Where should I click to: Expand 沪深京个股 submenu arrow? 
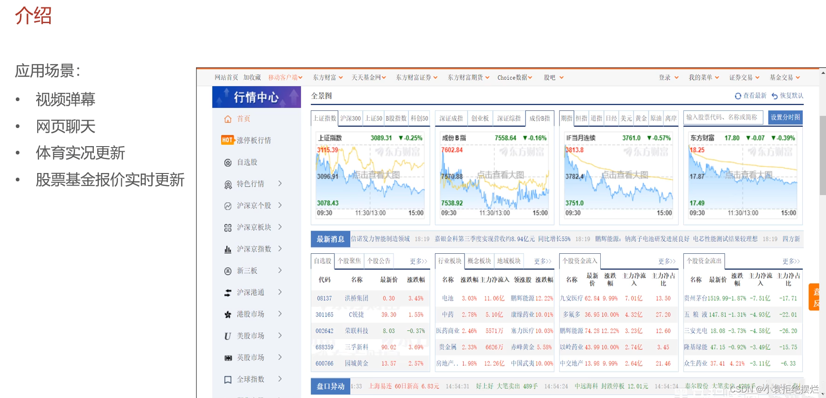pos(280,205)
